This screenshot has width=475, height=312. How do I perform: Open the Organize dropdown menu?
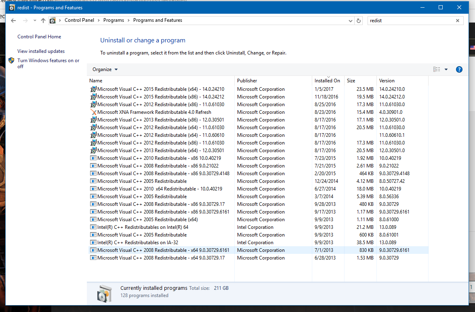coord(105,69)
